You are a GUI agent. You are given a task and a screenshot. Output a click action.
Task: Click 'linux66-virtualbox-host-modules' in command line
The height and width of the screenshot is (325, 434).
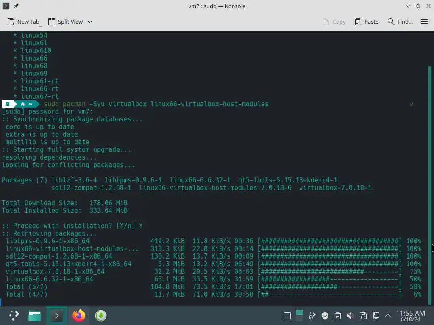tap(209, 104)
